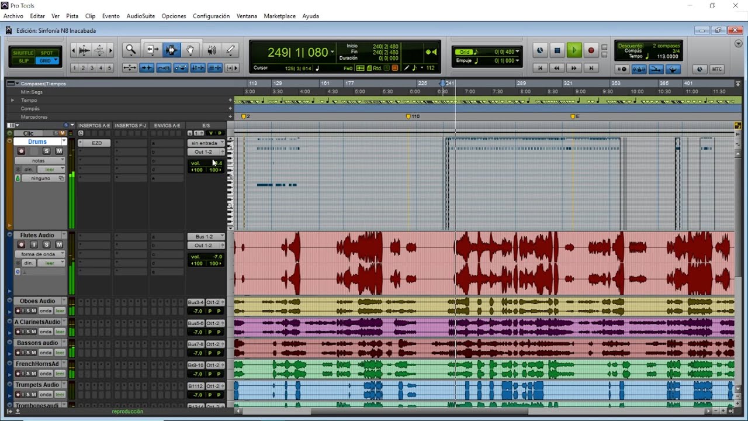Screen dimensions: 748x421
Task: Click Drums left pan value 100
Action: [197, 170]
